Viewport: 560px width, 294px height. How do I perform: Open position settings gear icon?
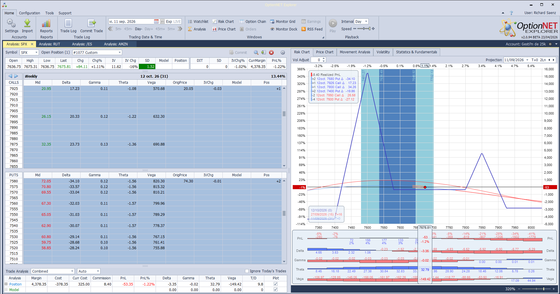click(283, 52)
